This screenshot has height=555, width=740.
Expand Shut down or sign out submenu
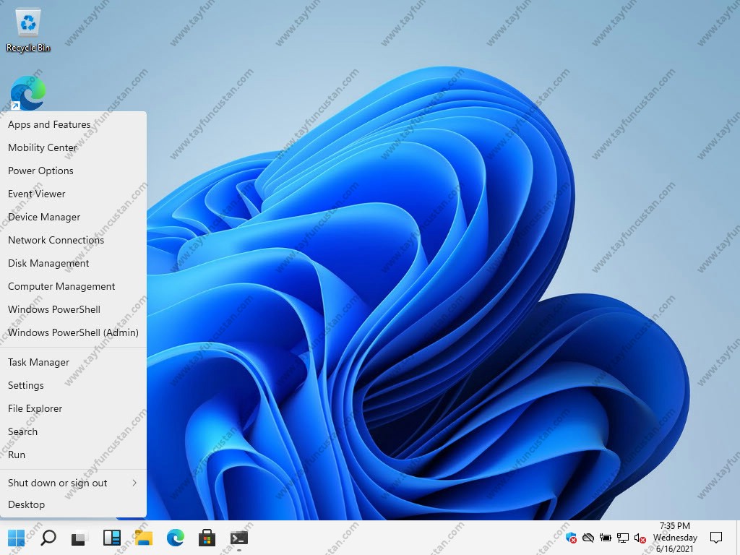pyautogui.click(x=73, y=483)
